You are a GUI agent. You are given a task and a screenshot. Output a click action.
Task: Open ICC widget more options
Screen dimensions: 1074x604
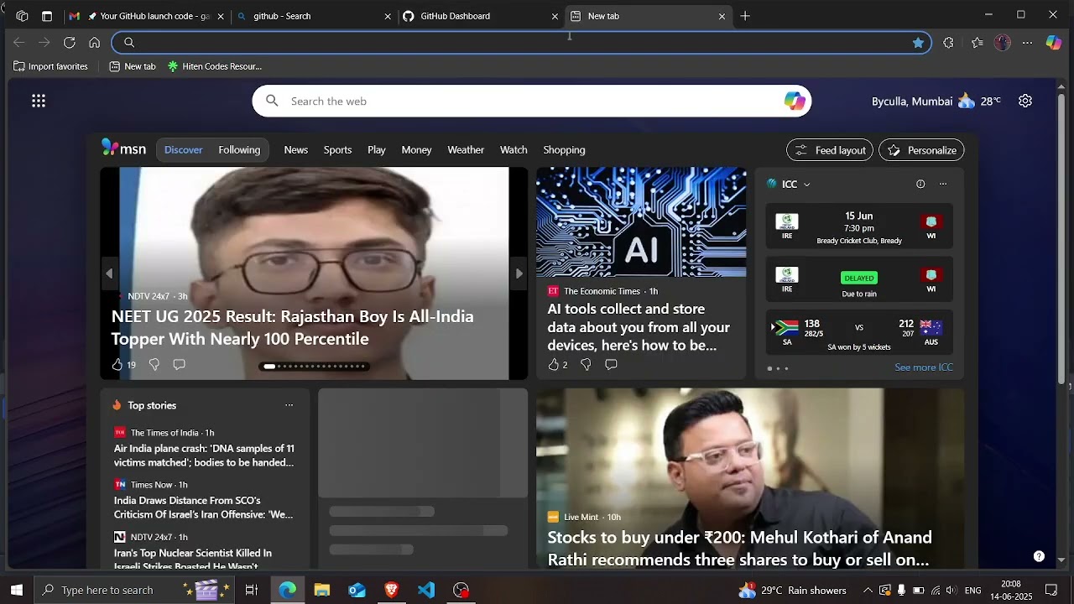coord(943,184)
